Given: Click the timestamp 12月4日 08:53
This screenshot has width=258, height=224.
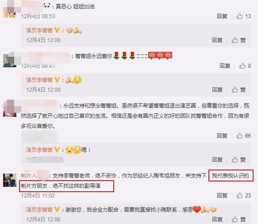Looking at the screenshot, I should click(x=38, y=16).
